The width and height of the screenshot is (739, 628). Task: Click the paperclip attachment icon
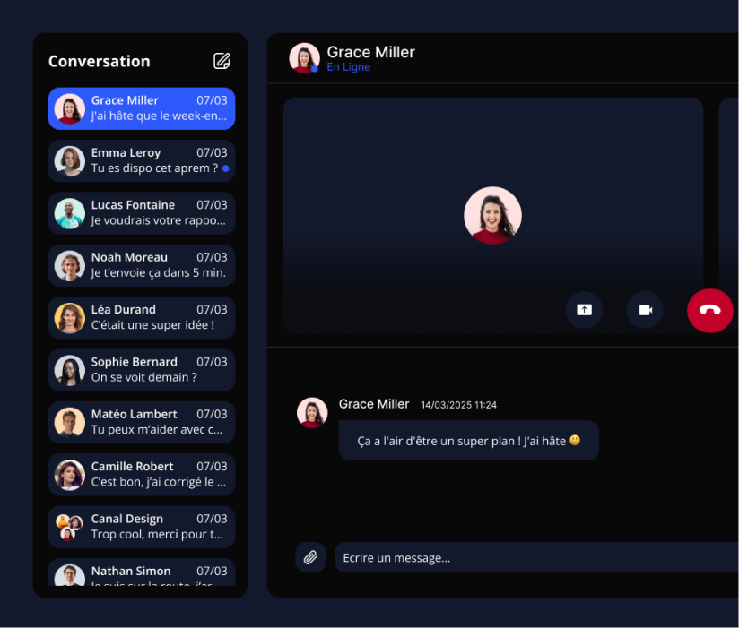tap(310, 557)
